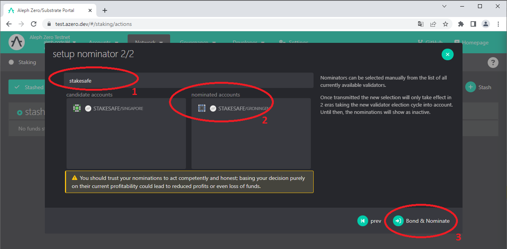Click the STAKESAFE/SINGAPORE identicon
Image resolution: width=507 pixels, height=249 pixels.
click(x=77, y=108)
